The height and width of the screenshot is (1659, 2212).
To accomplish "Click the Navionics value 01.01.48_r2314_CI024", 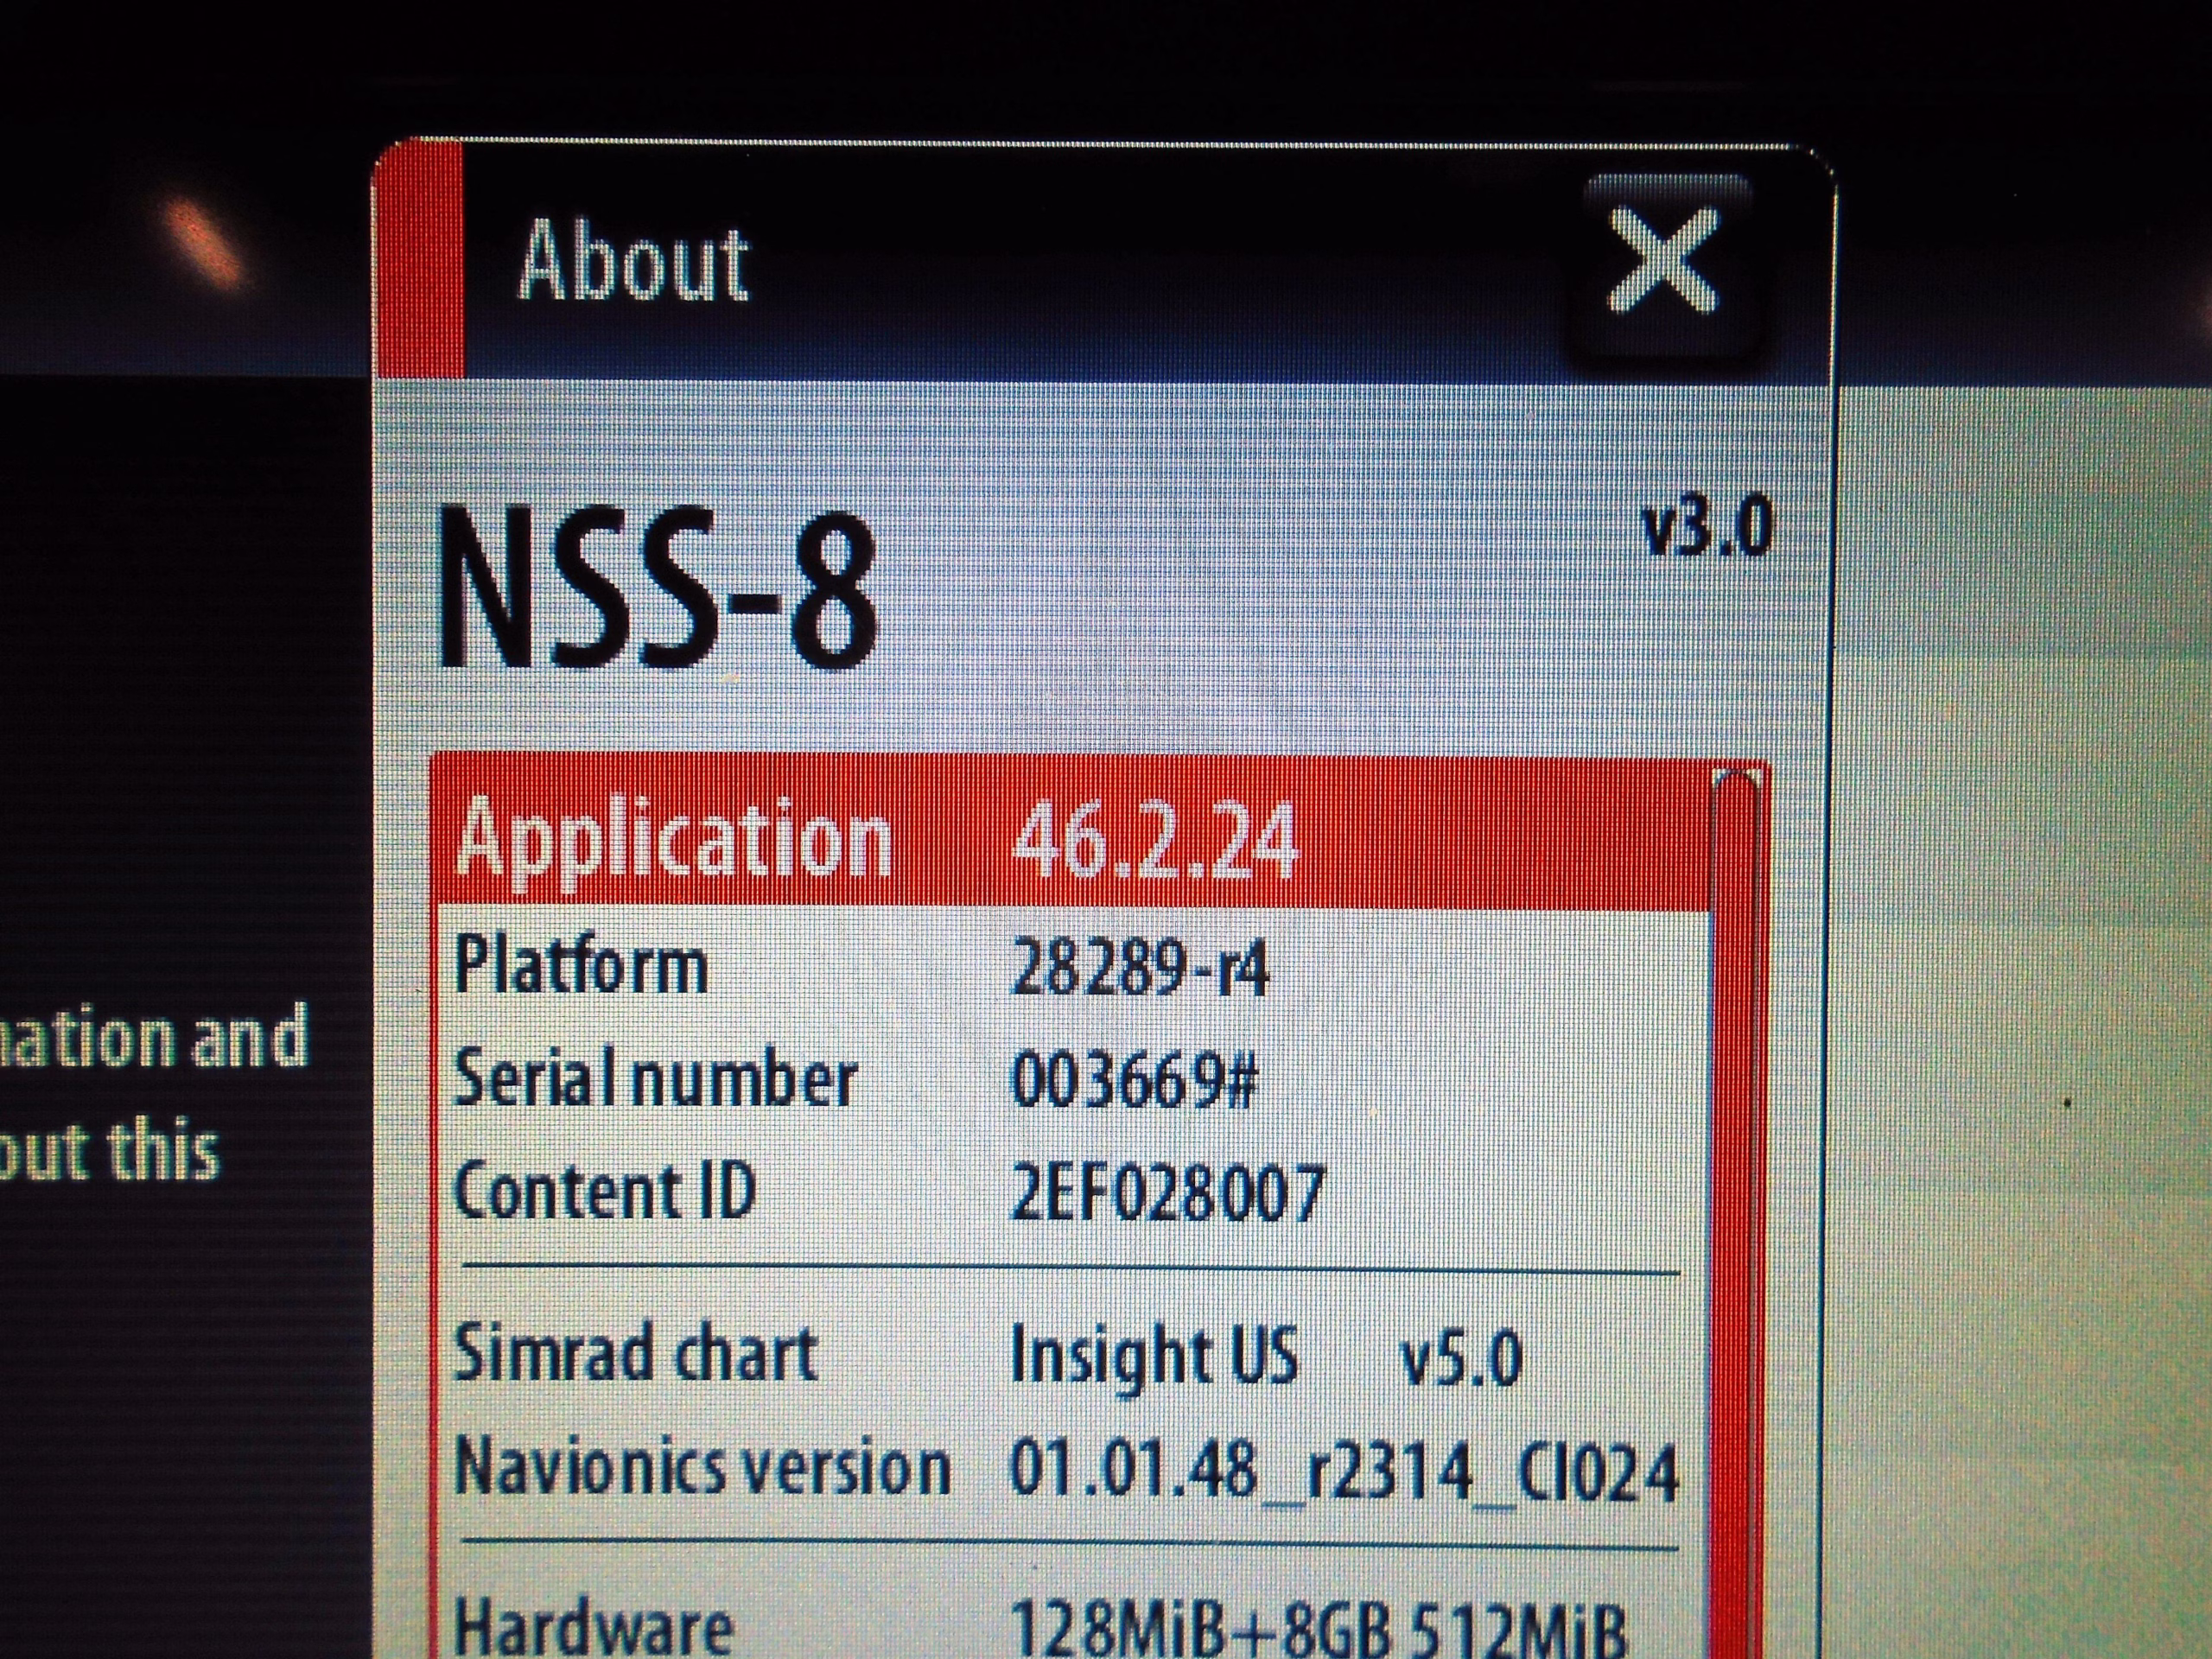I will 1342,1470.
